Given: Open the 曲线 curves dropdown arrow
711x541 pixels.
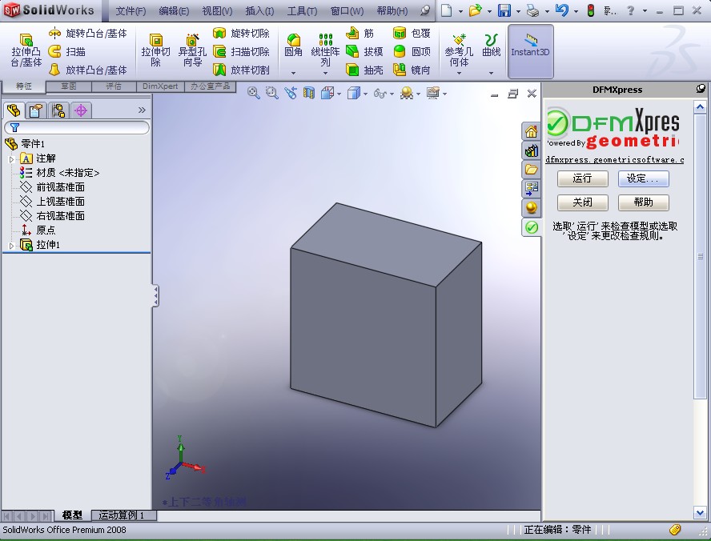Looking at the screenshot, I should [492, 73].
